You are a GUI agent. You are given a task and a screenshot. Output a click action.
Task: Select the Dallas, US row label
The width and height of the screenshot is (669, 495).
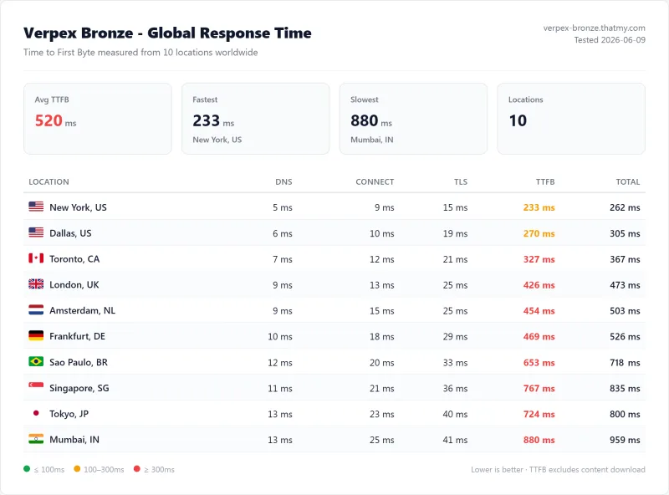pos(70,233)
